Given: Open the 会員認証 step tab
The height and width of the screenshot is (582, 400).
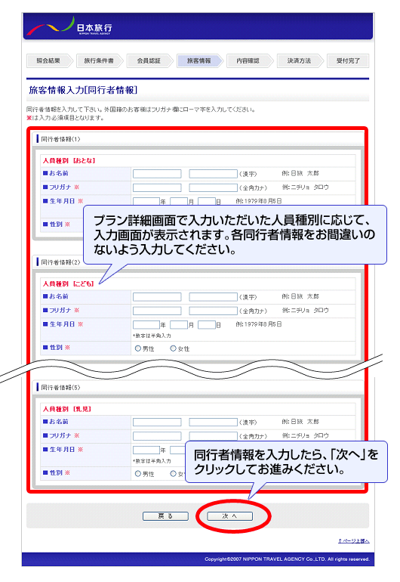Looking at the screenshot, I should pos(149,61).
